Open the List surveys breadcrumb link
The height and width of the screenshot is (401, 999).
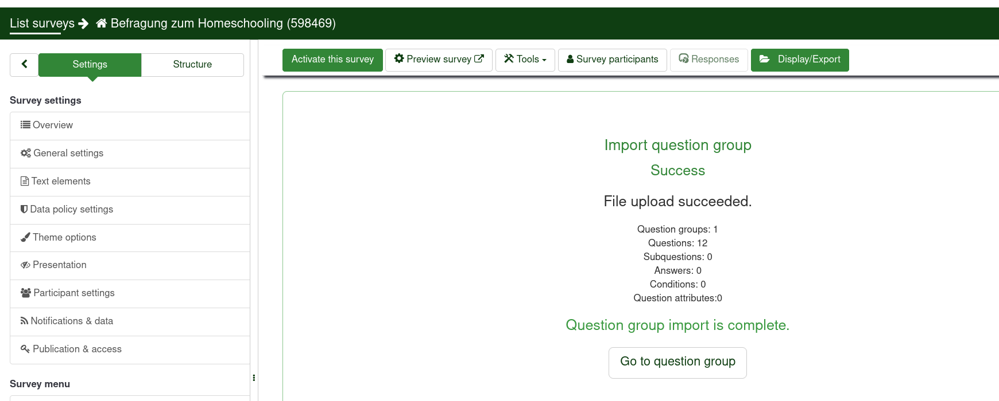coord(42,23)
